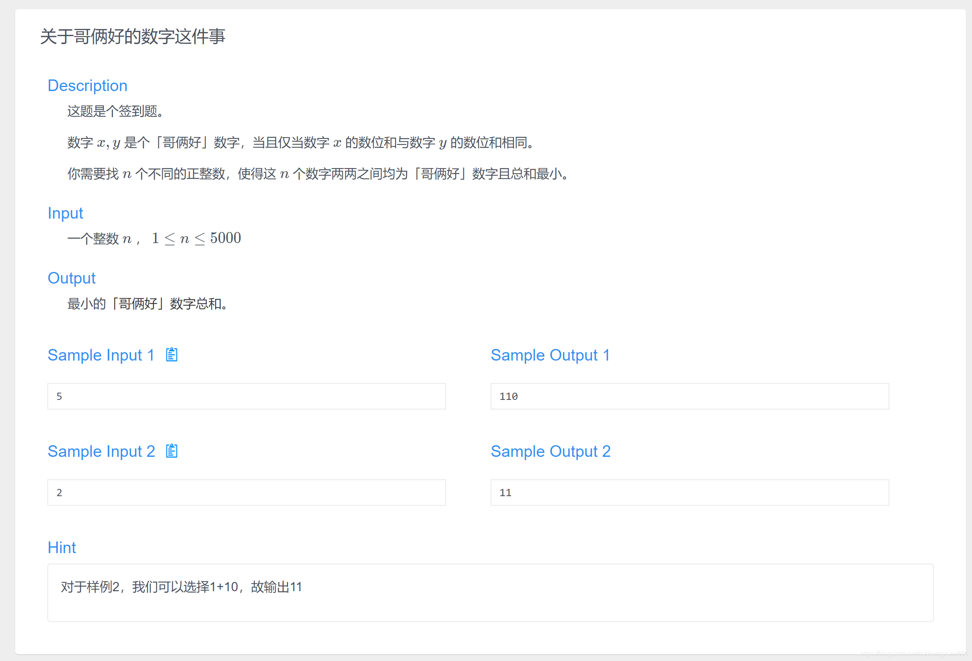Click the output description 最小的「哥俩好」数字总和。
972x661 pixels.
pyautogui.click(x=148, y=304)
